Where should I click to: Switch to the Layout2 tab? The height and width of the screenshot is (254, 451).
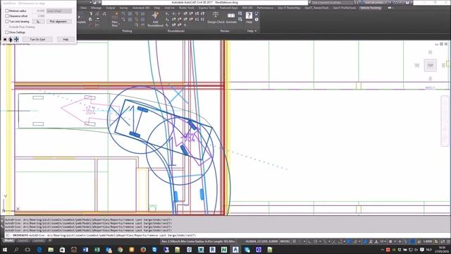click(38, 241)
